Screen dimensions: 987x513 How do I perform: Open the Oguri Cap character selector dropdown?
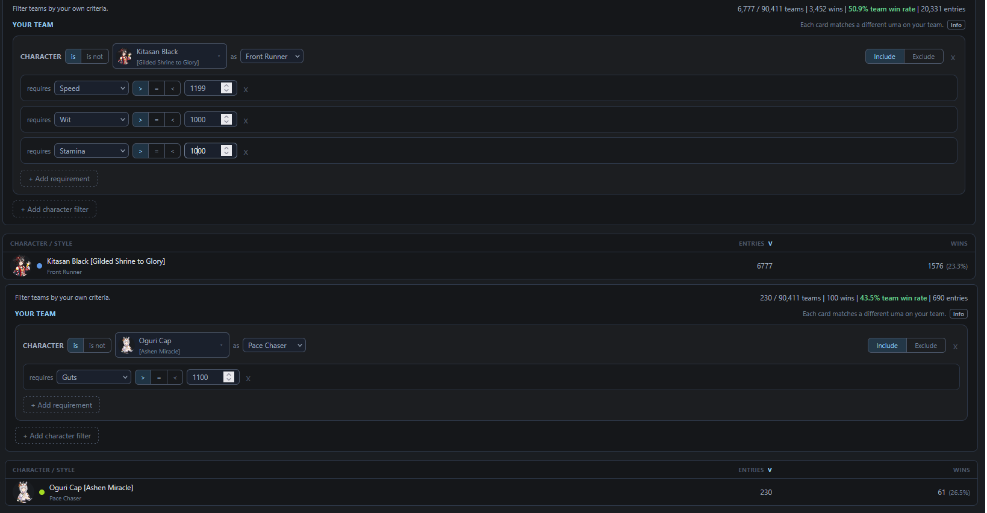point(172,346)
